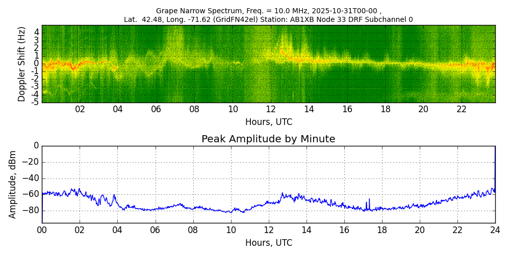This screenshot has height=255, width=510.
Task: Click the 24 hour tick on the amplitude plot
Action: coord(495,229)
